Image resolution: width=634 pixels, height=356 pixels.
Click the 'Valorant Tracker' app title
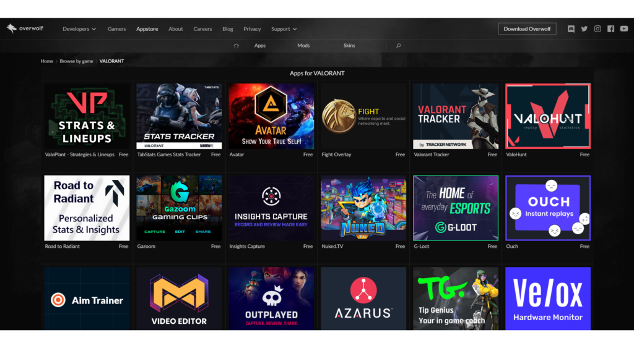click(432, 155)
